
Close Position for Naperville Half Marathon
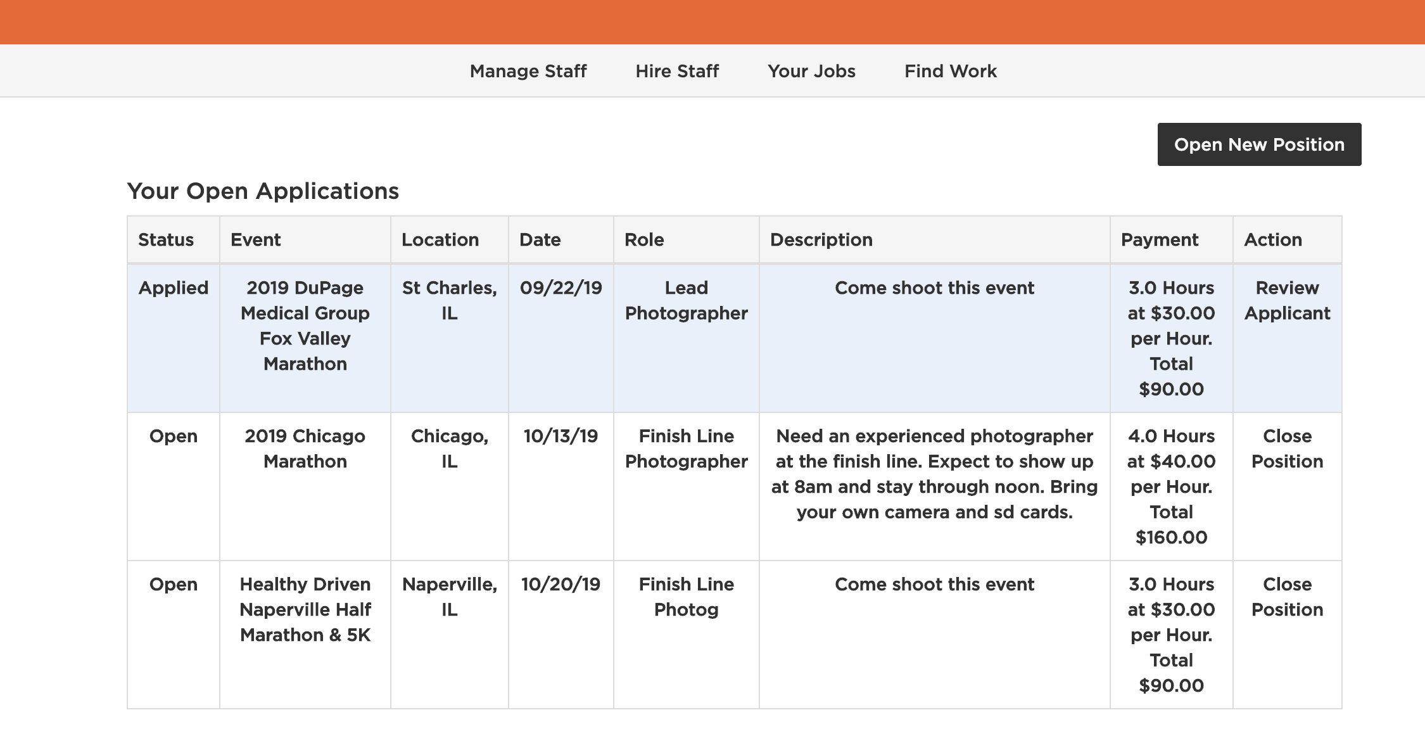pyautogui.click(x=1286, y=597)
